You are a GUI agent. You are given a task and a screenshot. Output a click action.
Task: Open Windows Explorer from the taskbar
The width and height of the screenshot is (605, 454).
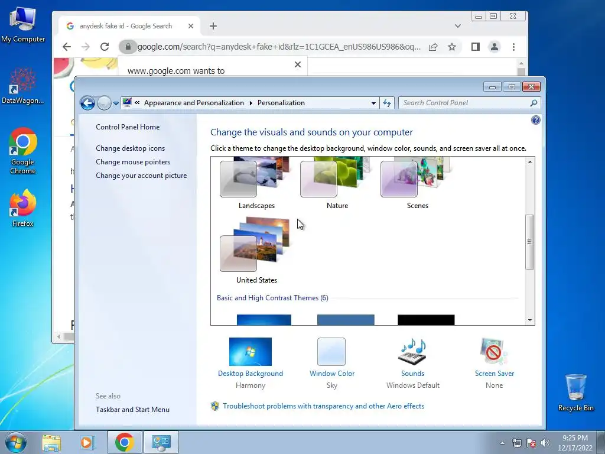coord(51,442)
